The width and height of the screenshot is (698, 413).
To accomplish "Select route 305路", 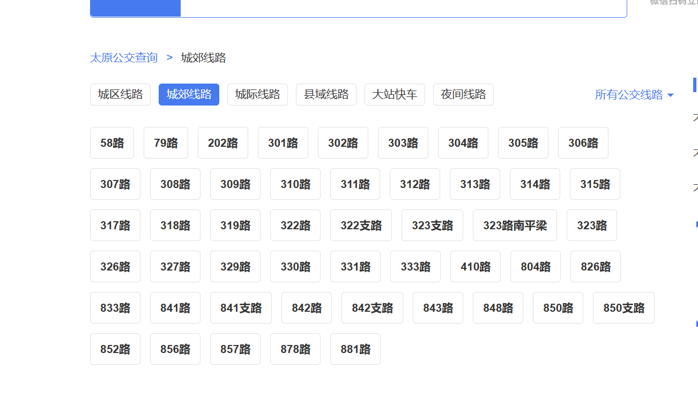I will [x=523, y=143].
